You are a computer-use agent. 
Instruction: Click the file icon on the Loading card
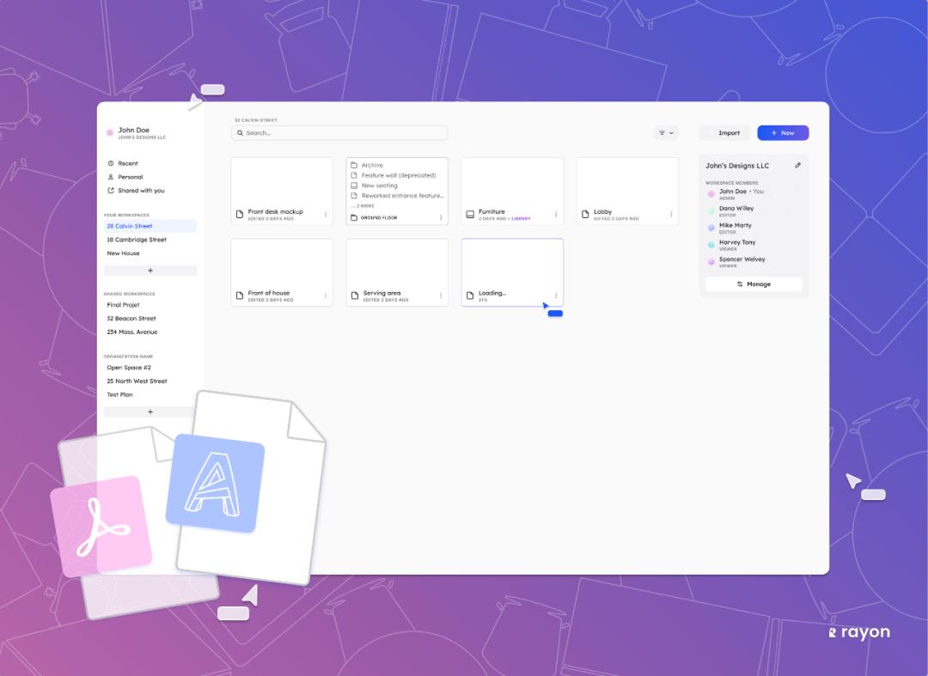[470, 295]
